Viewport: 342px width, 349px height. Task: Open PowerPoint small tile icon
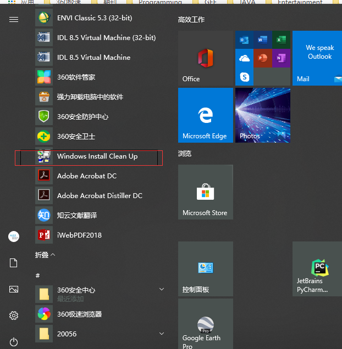pos(263,58)
